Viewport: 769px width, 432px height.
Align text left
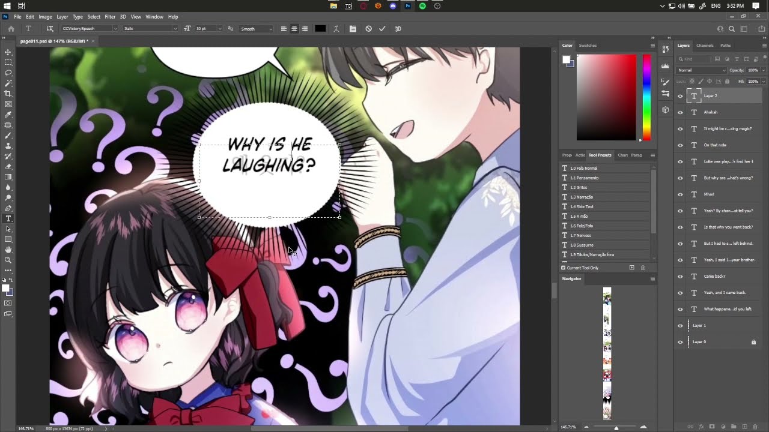(x=284, y=29)
